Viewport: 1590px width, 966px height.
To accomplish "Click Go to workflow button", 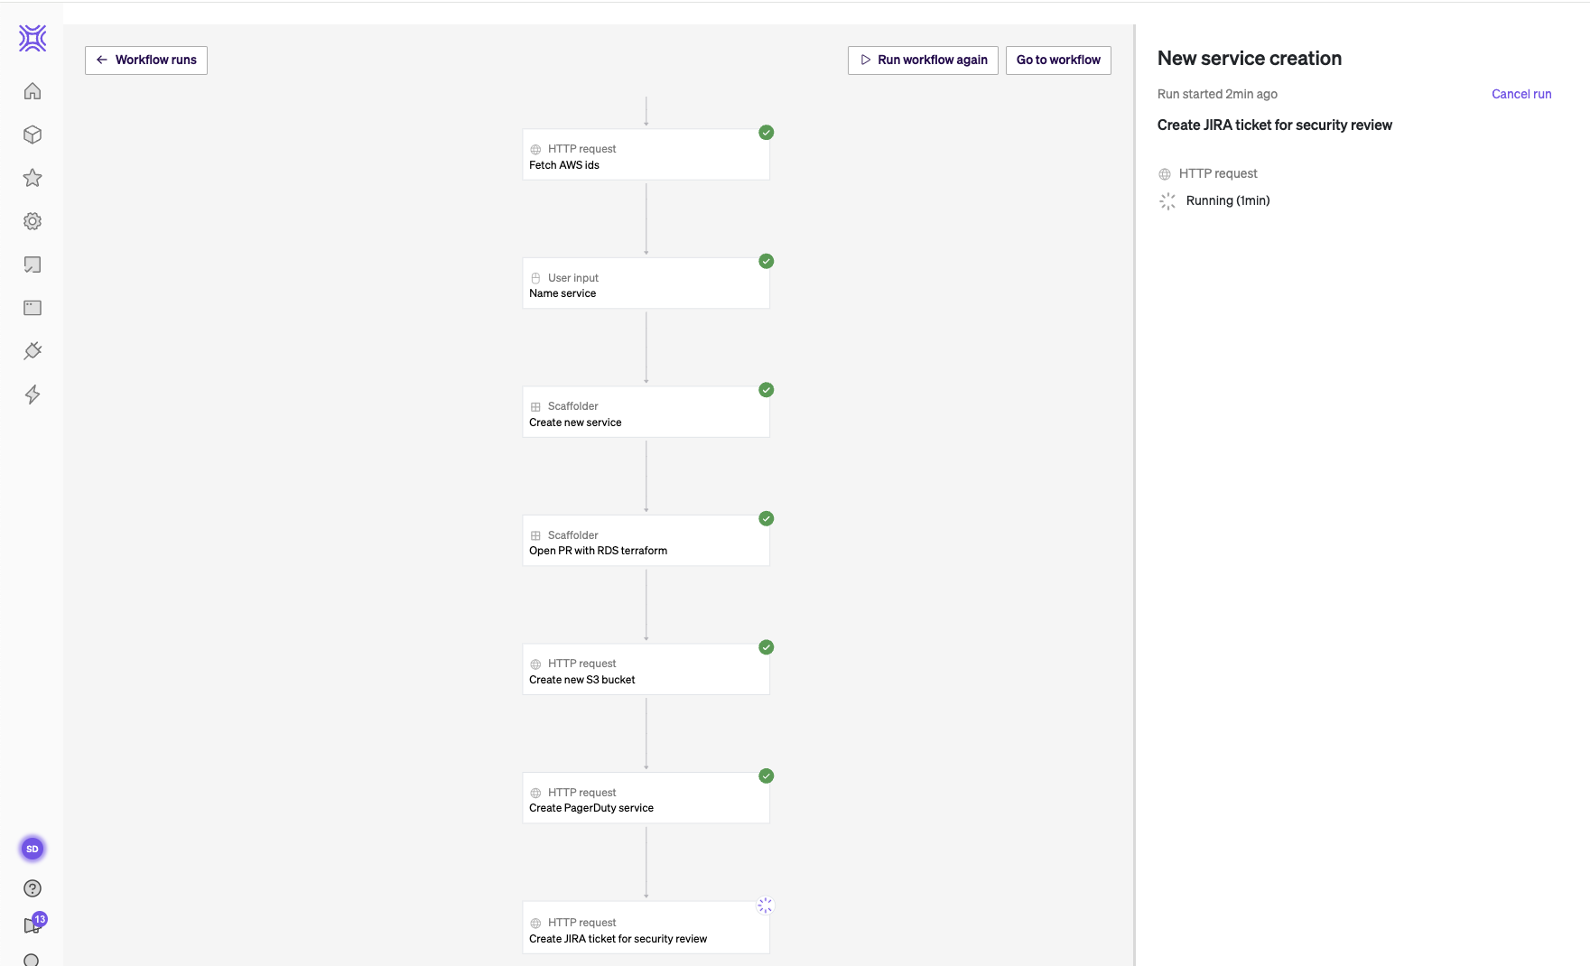I will pyautogui.click(x=1058, y=60).
